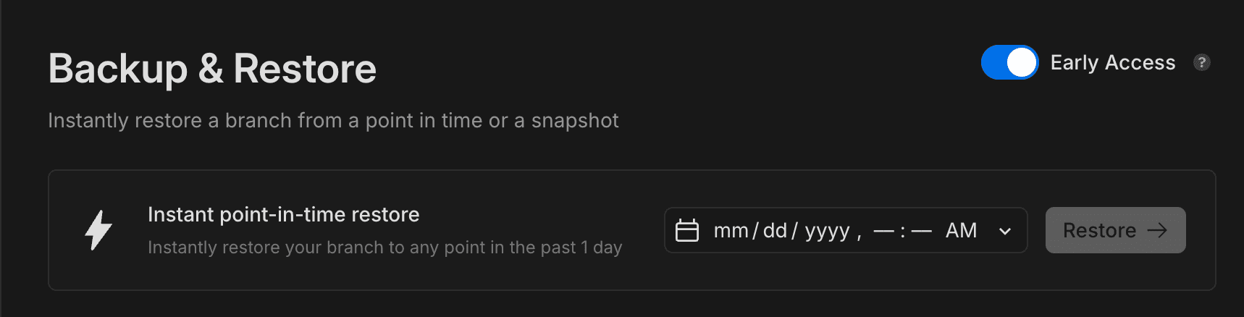Click the colon between hour and minute
This screenshot has width=1244, height=317.
click(903, 231)
